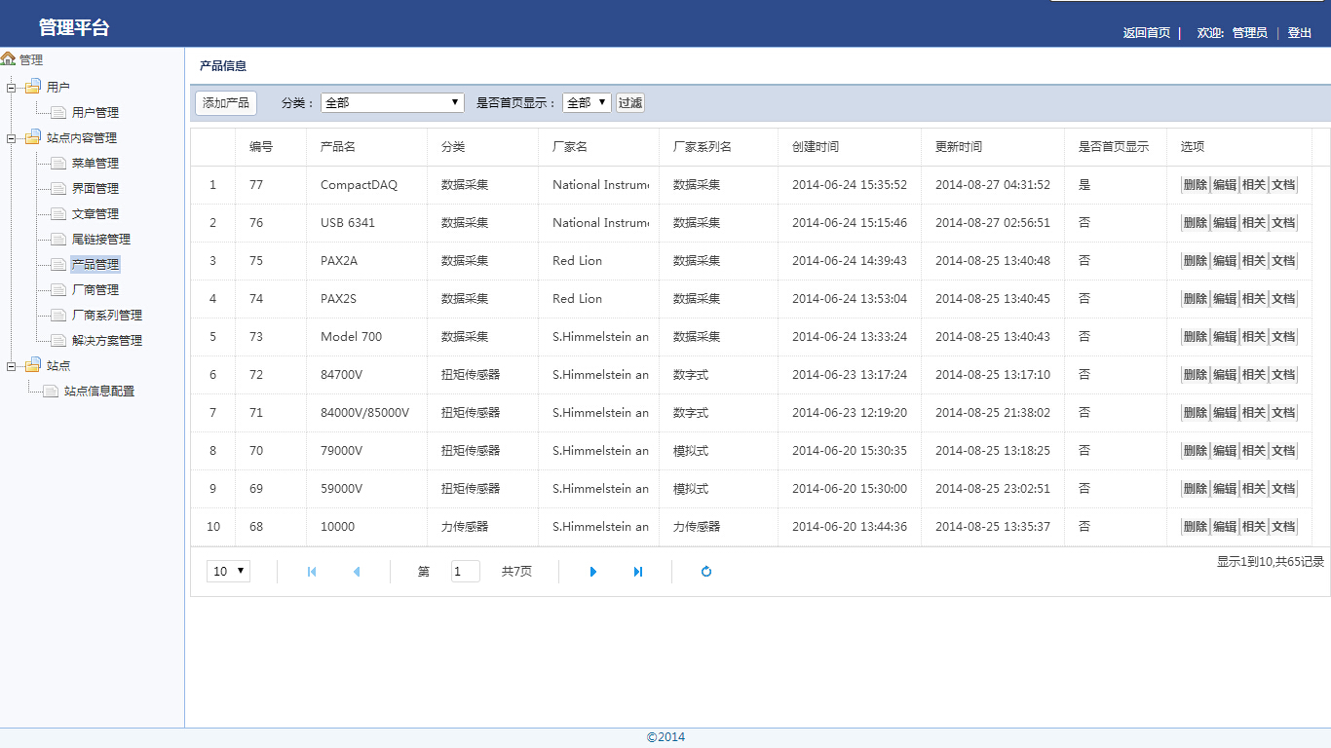Click page icon next to 界面管理
This screenshot has height=748, width=1331.
click(x=58, y=188)
